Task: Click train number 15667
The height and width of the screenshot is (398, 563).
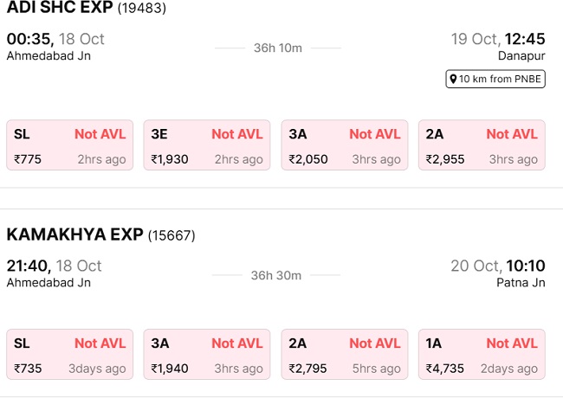Action: pos(171,235)
